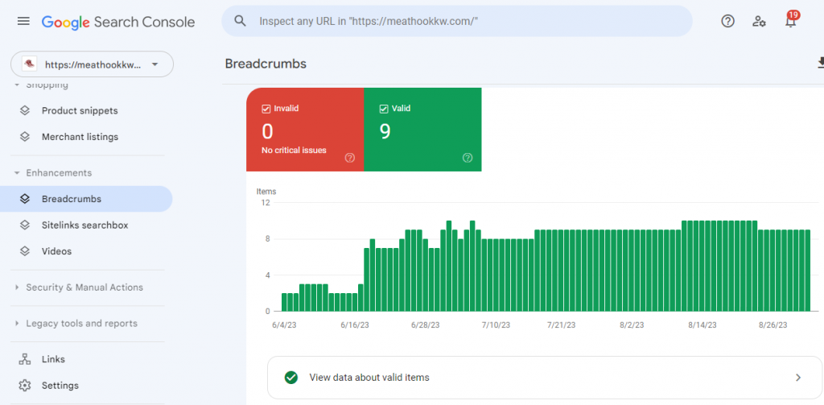The height and width of the screenshot is (405, 824).
Task: Open the meathookkw property selector dropdown
Action: coord(92,64)
